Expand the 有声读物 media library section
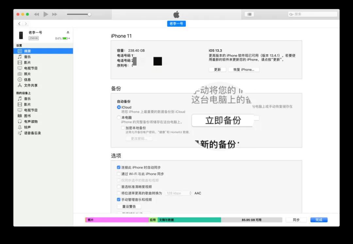Screen dimensions: 353x244 click(30, 121)
